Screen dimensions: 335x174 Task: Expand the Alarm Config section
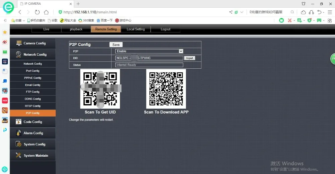coord(33,133)
